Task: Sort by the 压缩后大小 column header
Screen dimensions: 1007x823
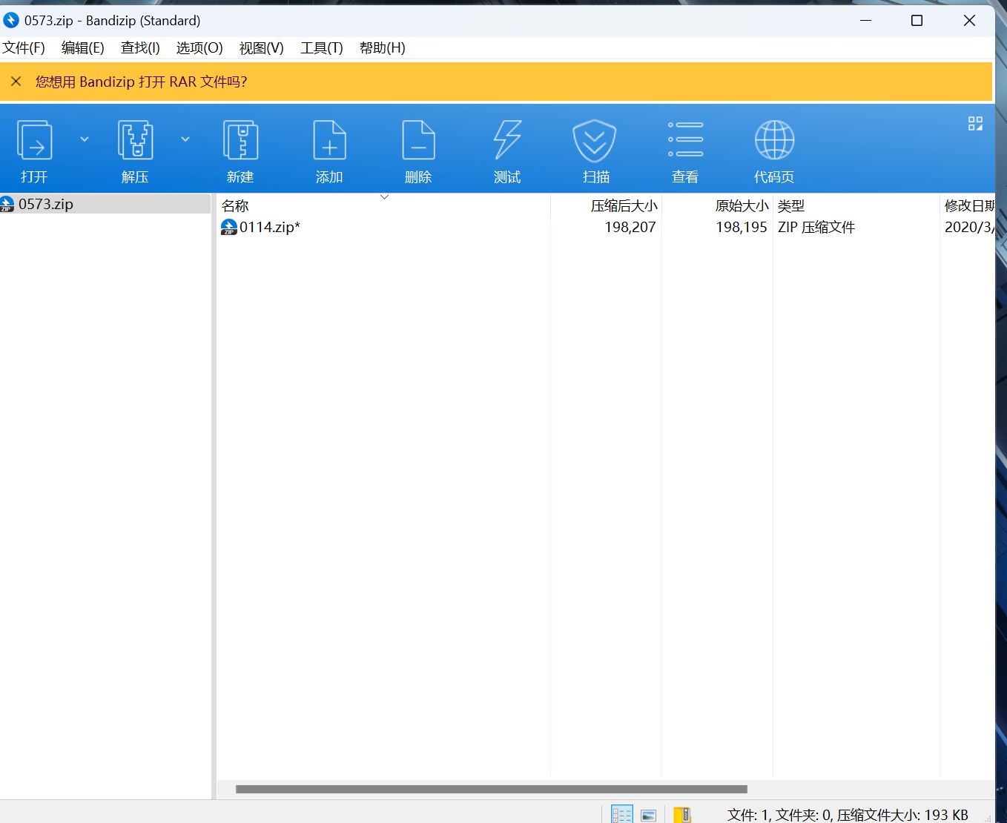Action: pyautogui.click(x=607, y=205)
